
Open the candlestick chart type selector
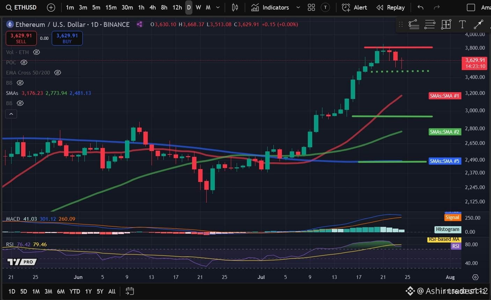coord(235,7)
